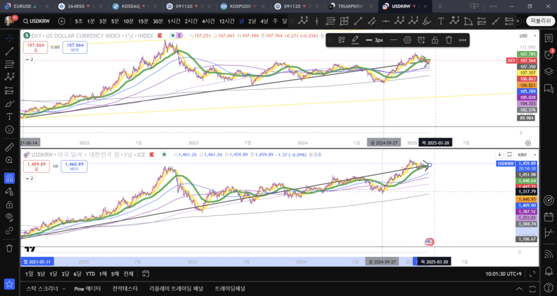Open drawing settings hexagon icon
This screenshot has width=557, height=296.
coord(407,40)
